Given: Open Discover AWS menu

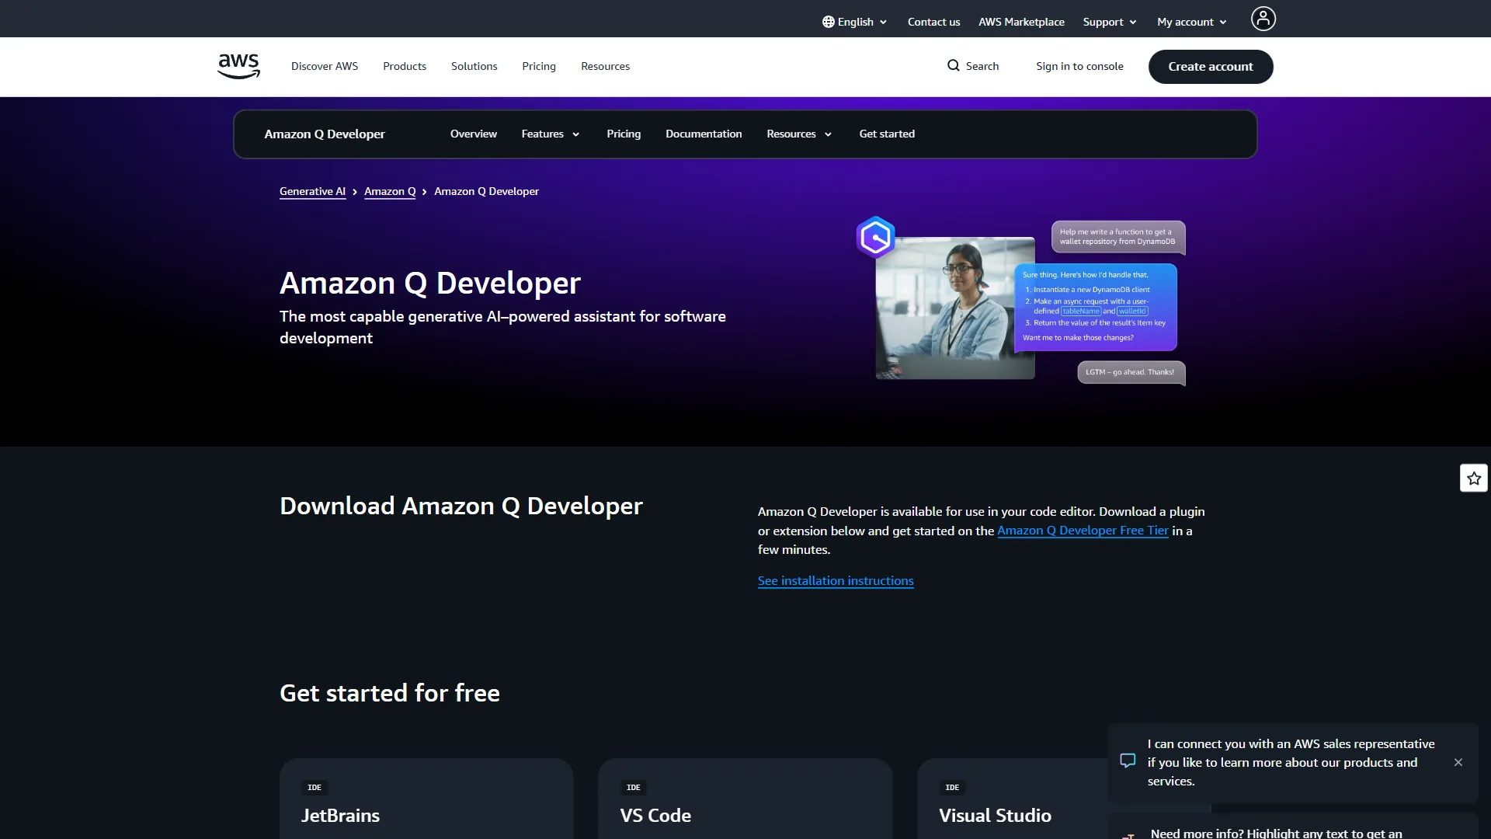Looking at the screenshot, I should tap(325, 66).
